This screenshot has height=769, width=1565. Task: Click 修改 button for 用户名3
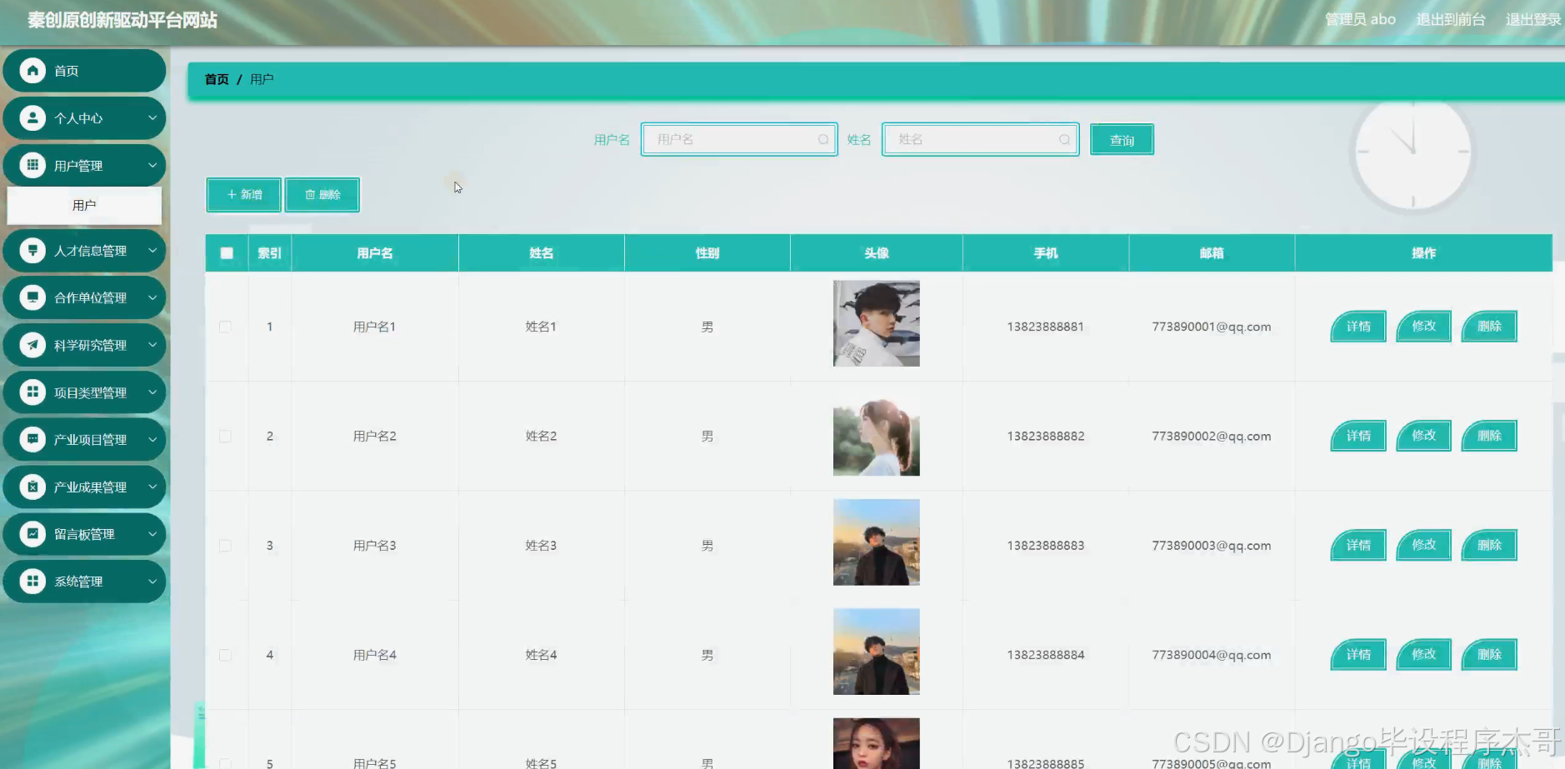1424,544
